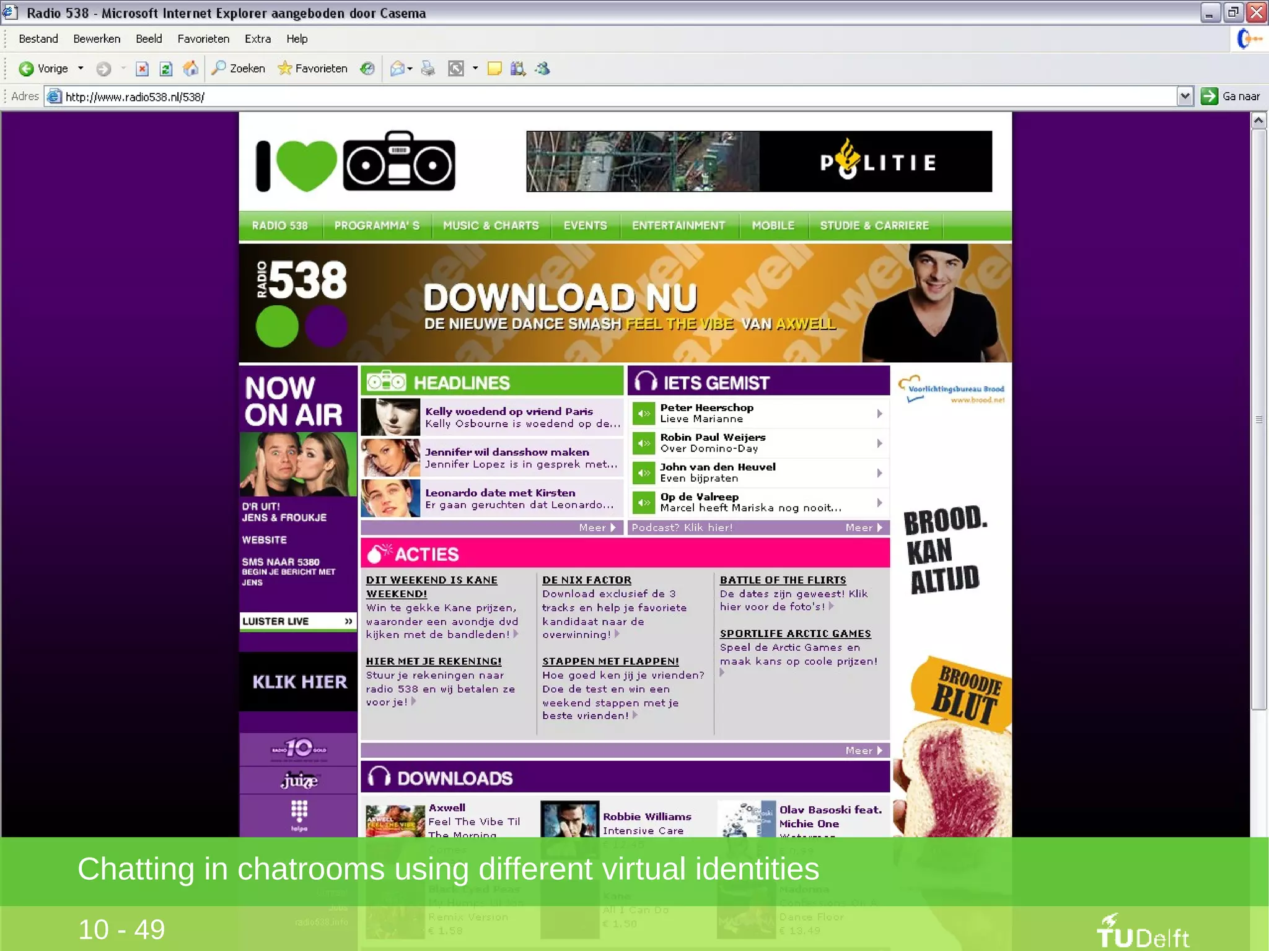The width and height of the screenshot is (1269, 951).
Task: Open Favorieten star button in the toolbar
Action: (x=312, y=68)
